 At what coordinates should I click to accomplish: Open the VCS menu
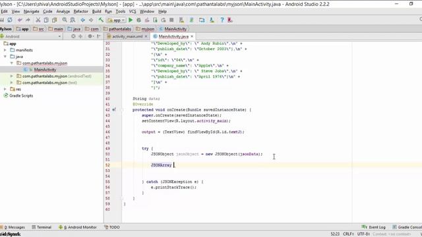click(133, 11)
